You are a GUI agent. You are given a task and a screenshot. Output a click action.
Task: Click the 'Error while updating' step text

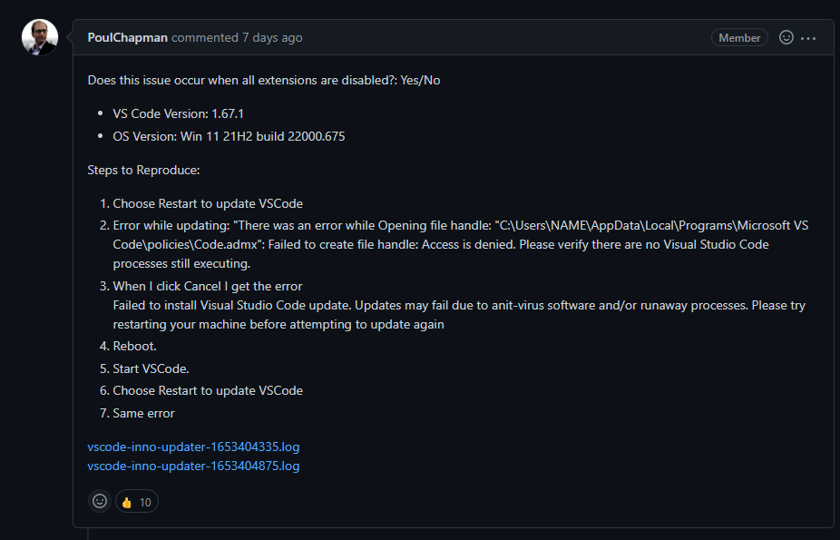click(461, 244)
